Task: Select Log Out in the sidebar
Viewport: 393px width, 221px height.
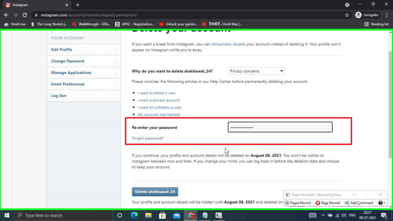Action: pyautogui.click(x=83, y=96)
